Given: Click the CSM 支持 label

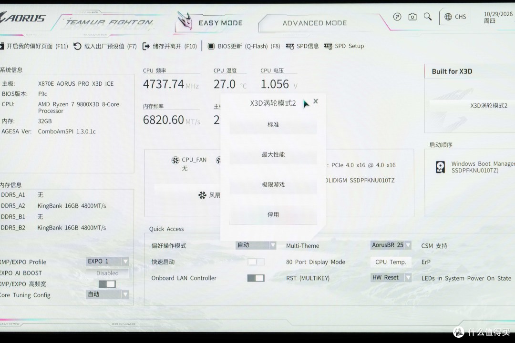Looking at the screenshot, I should pos(434,246).
